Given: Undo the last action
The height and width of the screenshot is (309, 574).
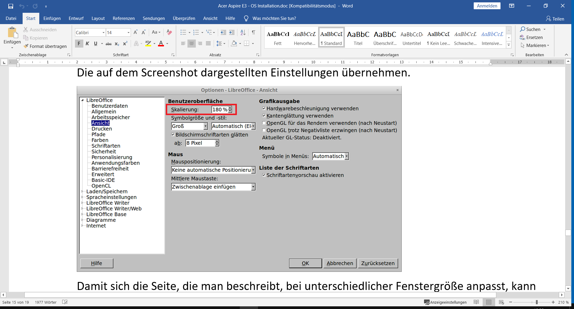Looking at the screenshot, I should pos(22,6).
